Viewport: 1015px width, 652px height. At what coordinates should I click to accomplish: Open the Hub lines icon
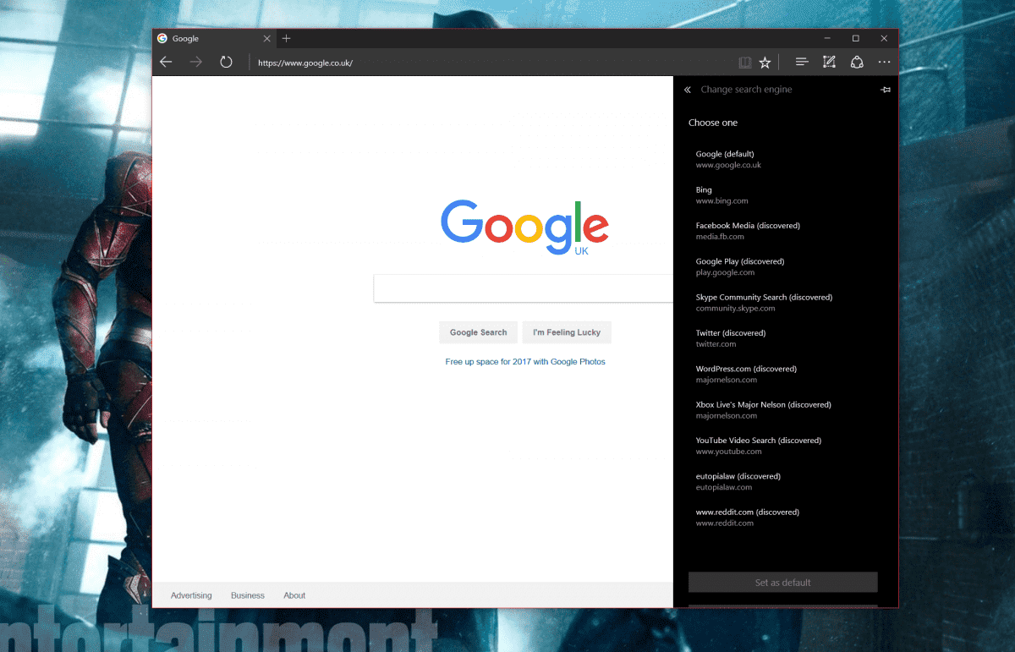[x=802, y=63]
